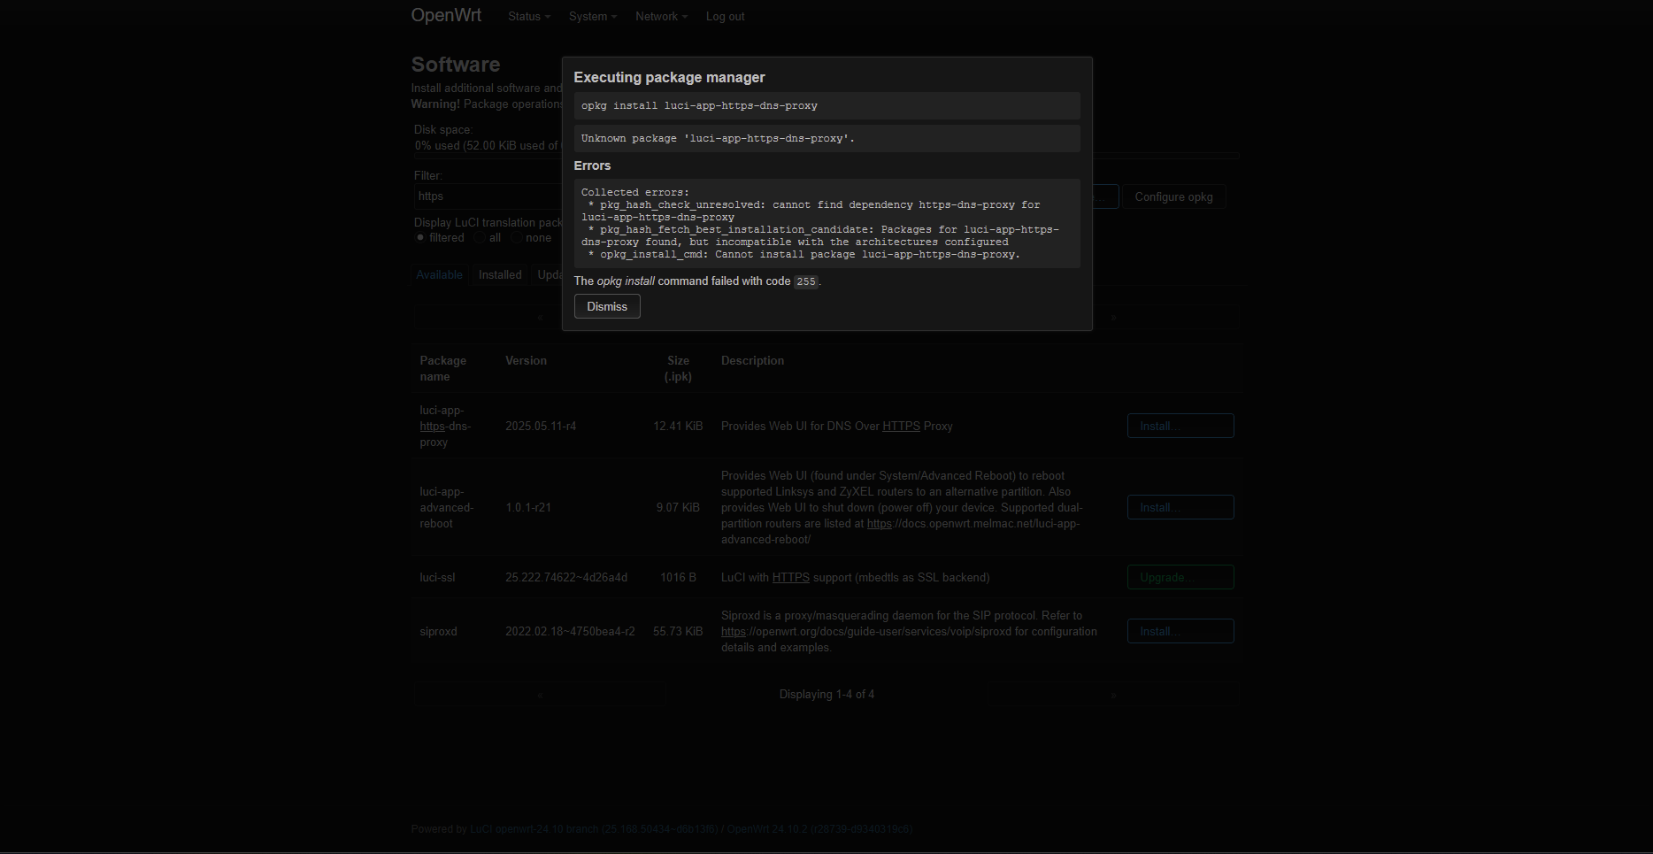This screenshot has height=854, width=1653.
Task: Click the Collected errors text block
Action: pyautogui.click(x=826, y=223)
